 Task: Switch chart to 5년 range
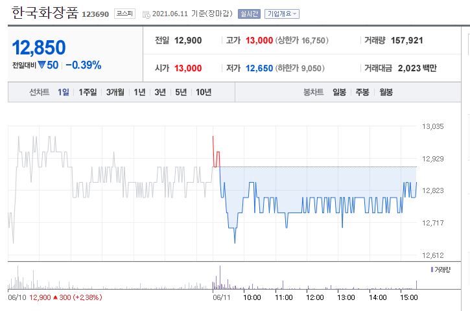pos(181,92)
